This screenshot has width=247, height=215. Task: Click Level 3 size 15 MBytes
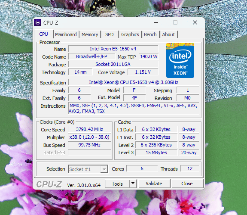[x=156, y=153]
